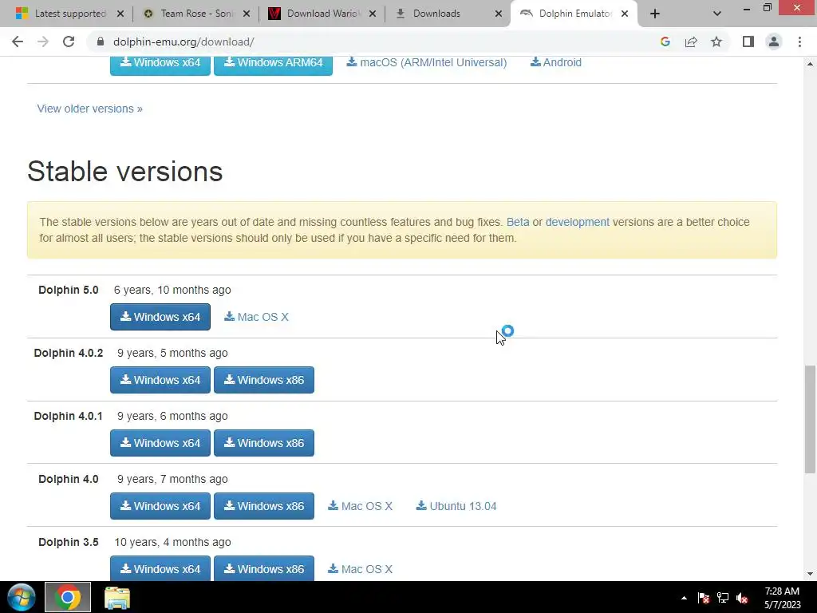This screenshot has height=613, width=817.
Task: Download Dolphin 4.0.1 Windows x64
Action: coord(160,443)
